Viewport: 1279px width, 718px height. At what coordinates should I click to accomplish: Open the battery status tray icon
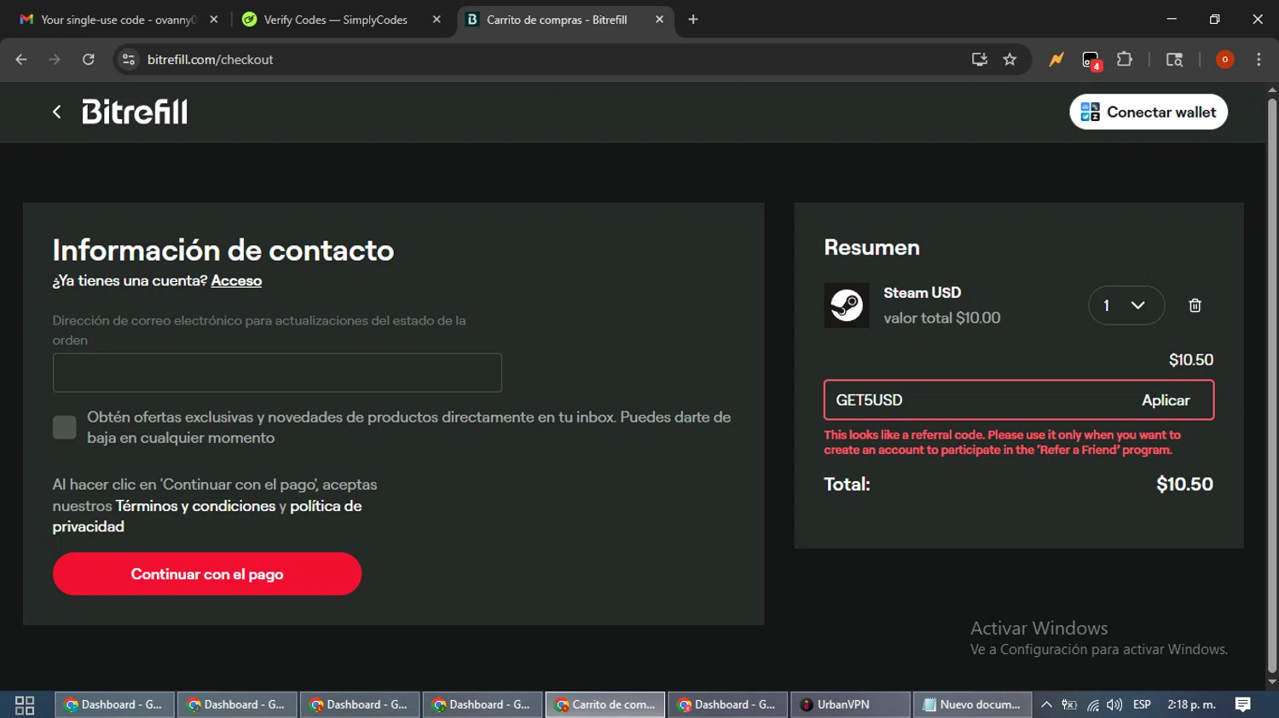1069,704
